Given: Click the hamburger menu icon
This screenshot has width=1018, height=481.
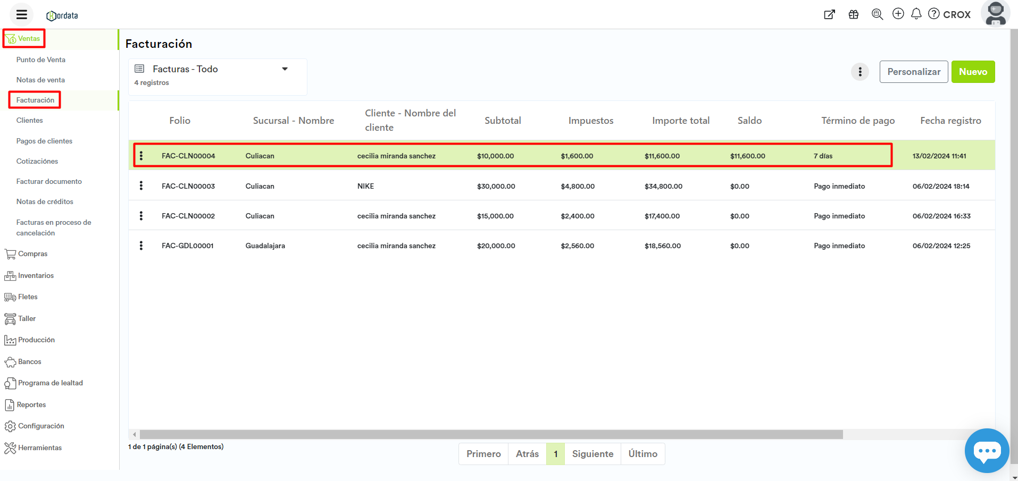Looking at the screenshot, I should pos(21,15).
